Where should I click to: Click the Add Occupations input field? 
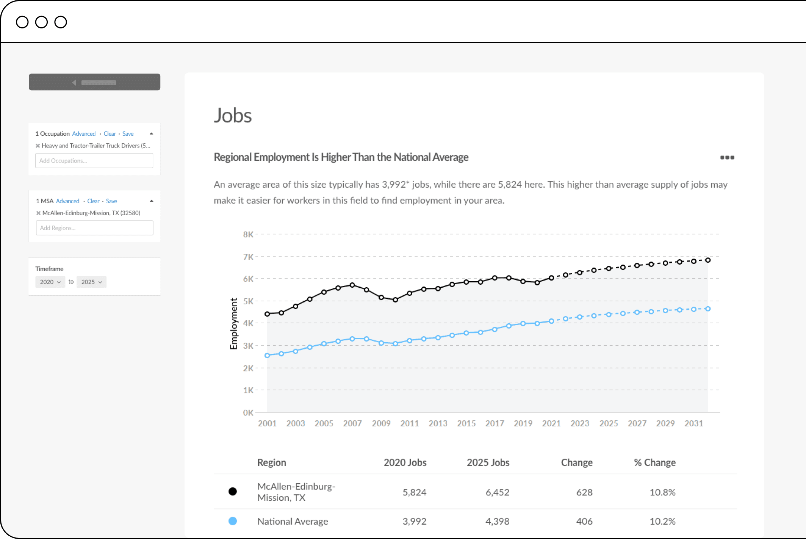click(x=94, y=160)
